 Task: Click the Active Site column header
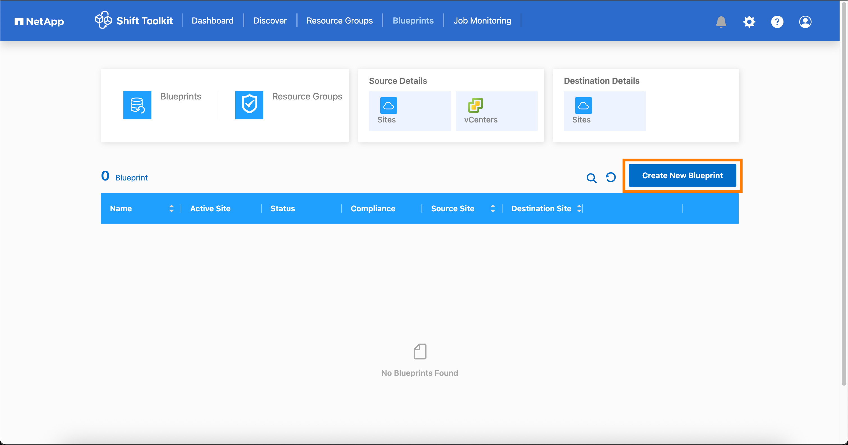point(210,208)
